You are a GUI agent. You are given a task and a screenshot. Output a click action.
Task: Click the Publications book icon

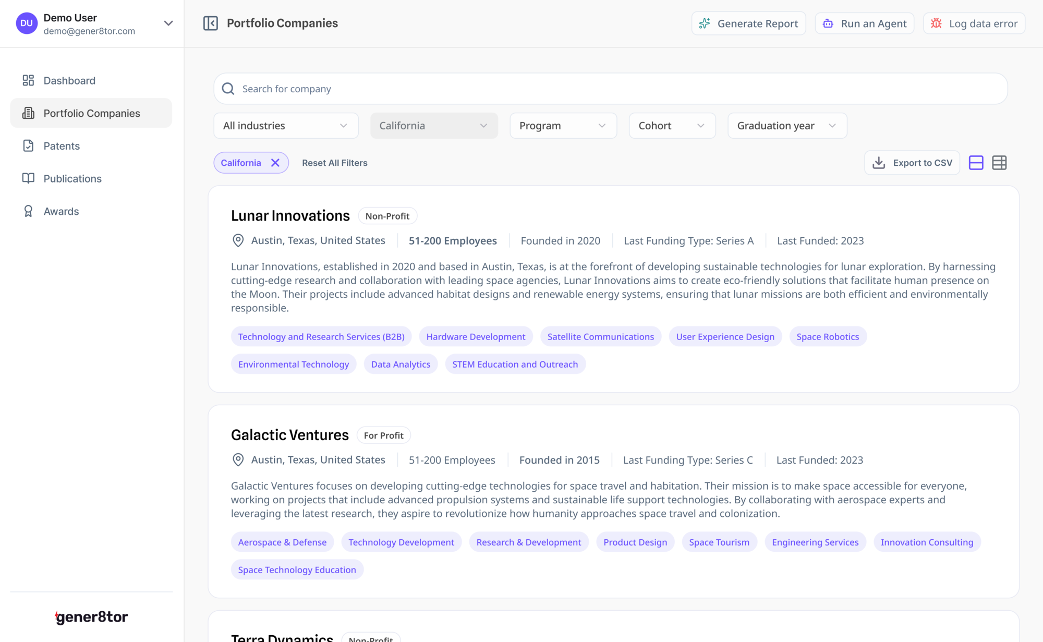click(x=28, y=178)
